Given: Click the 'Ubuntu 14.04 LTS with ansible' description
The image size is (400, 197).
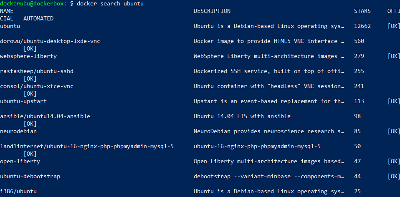Looking at the screenshot, I should (242, 116).
